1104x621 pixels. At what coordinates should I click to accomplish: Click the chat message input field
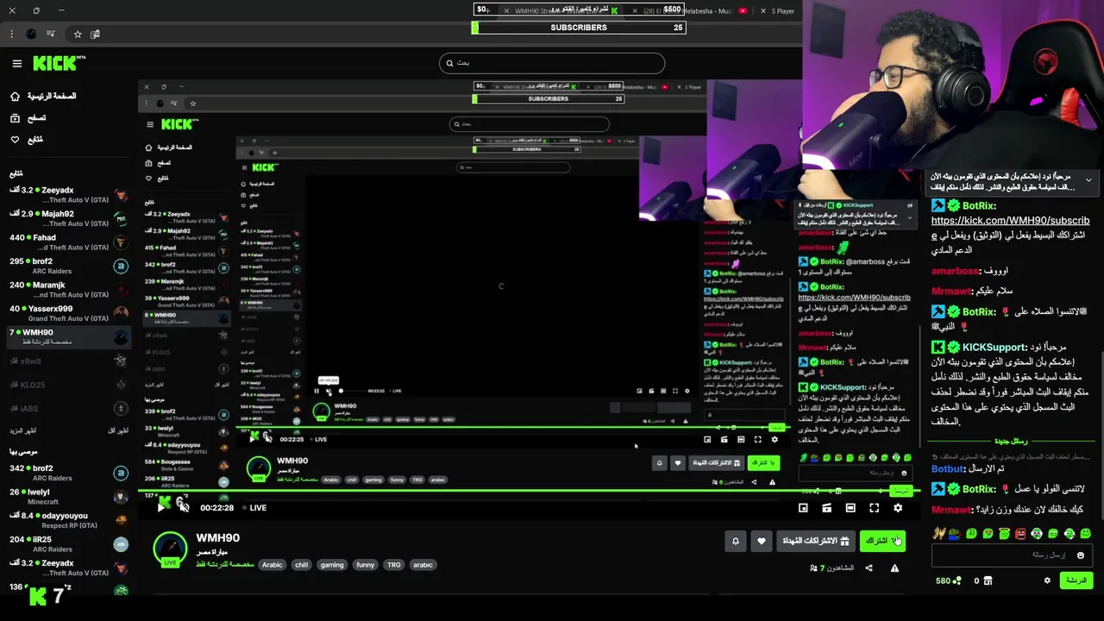pyautogui.click(x=1013, y=555)
